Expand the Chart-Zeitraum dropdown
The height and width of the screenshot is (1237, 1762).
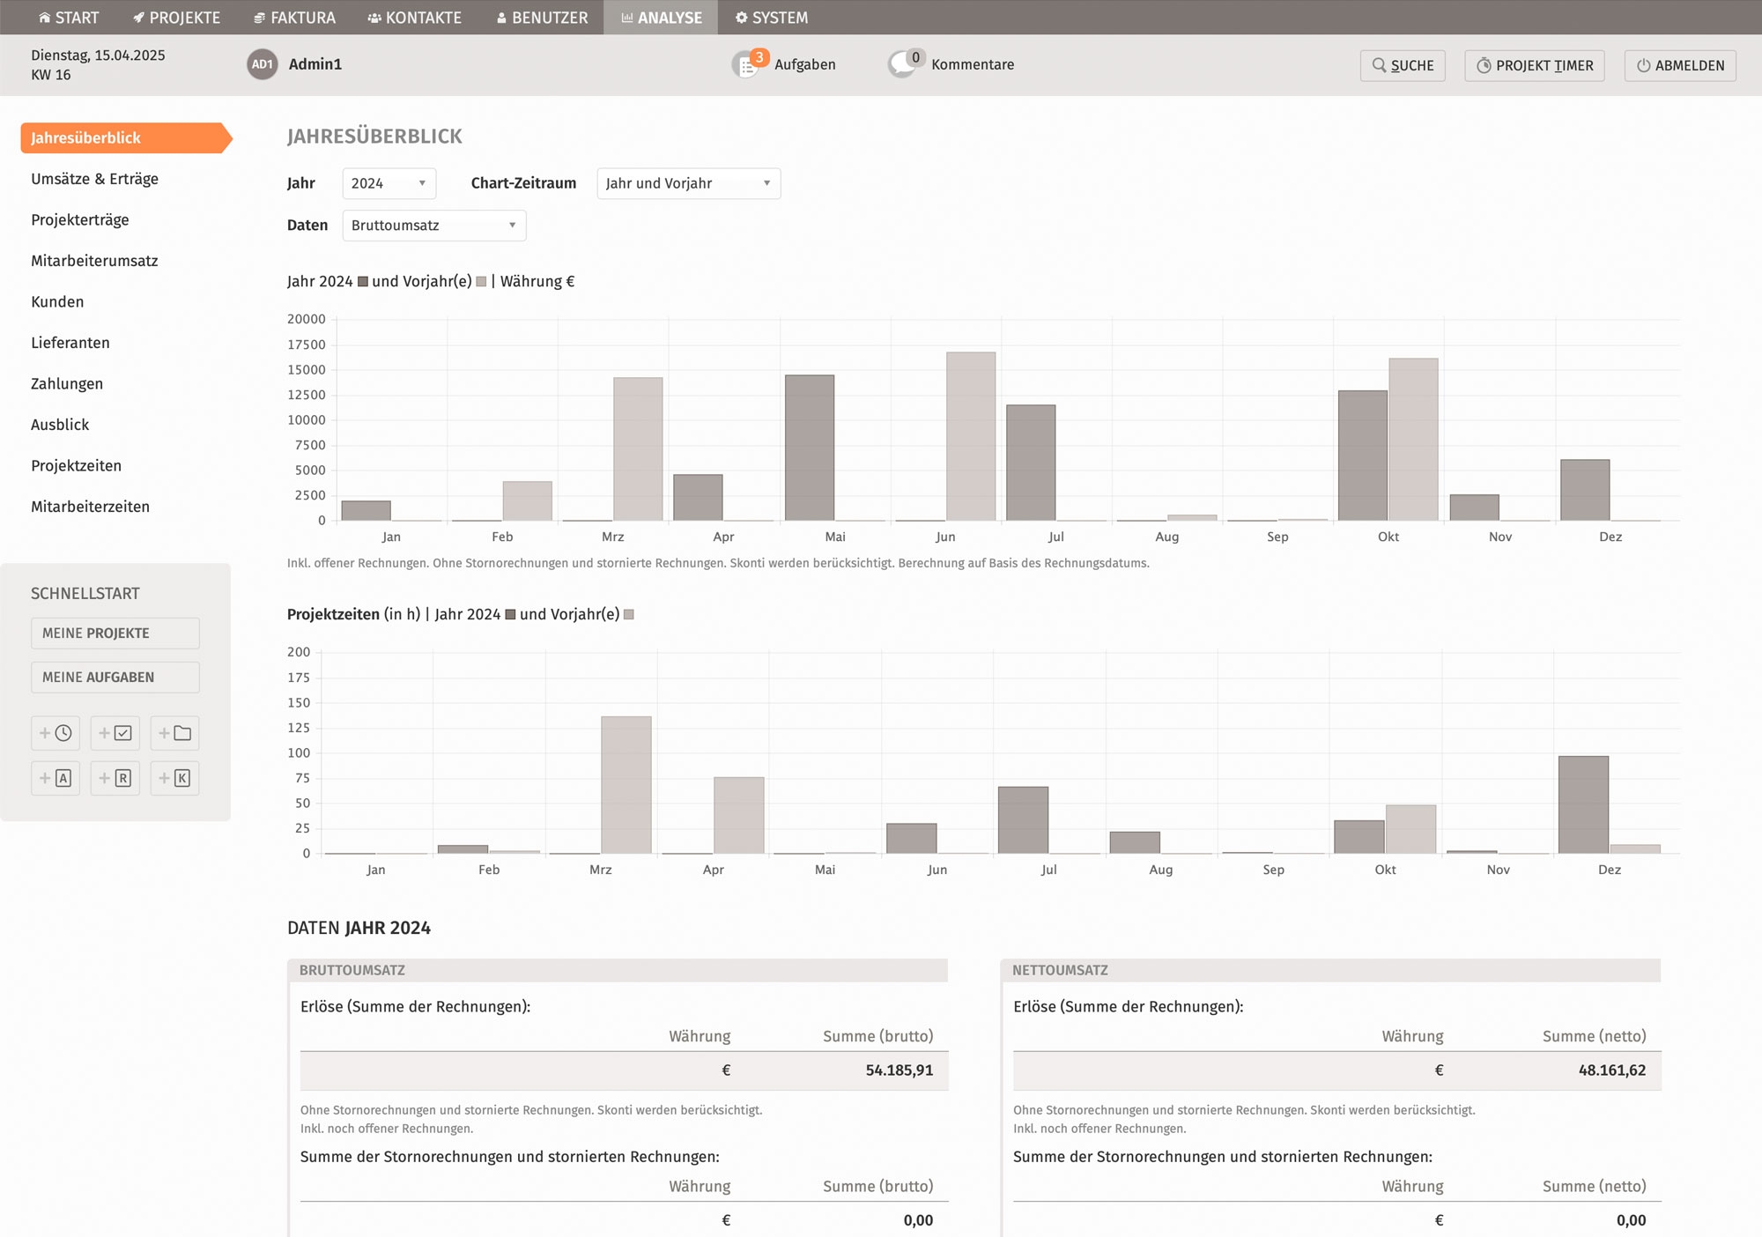coord(688,183)
